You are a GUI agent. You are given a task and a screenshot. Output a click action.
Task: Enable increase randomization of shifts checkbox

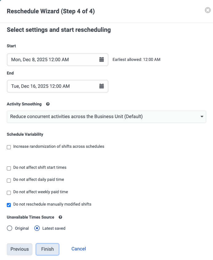point(9,147)
